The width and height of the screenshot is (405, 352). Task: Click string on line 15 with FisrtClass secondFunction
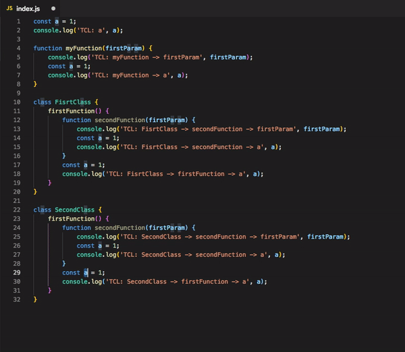192,147
